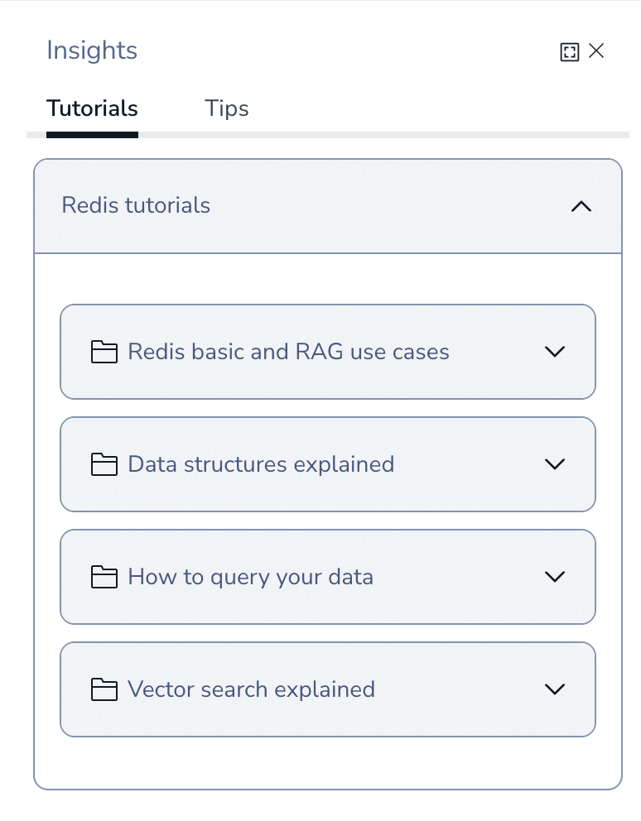Switch to the Tutorials tab
The height and width of the screenshot is (821, 641).
92,108
